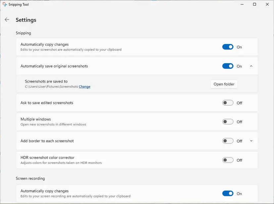Enable Ask to save edited screenshots
This screenshot has height=204, width=274.
tap(228, 103)
